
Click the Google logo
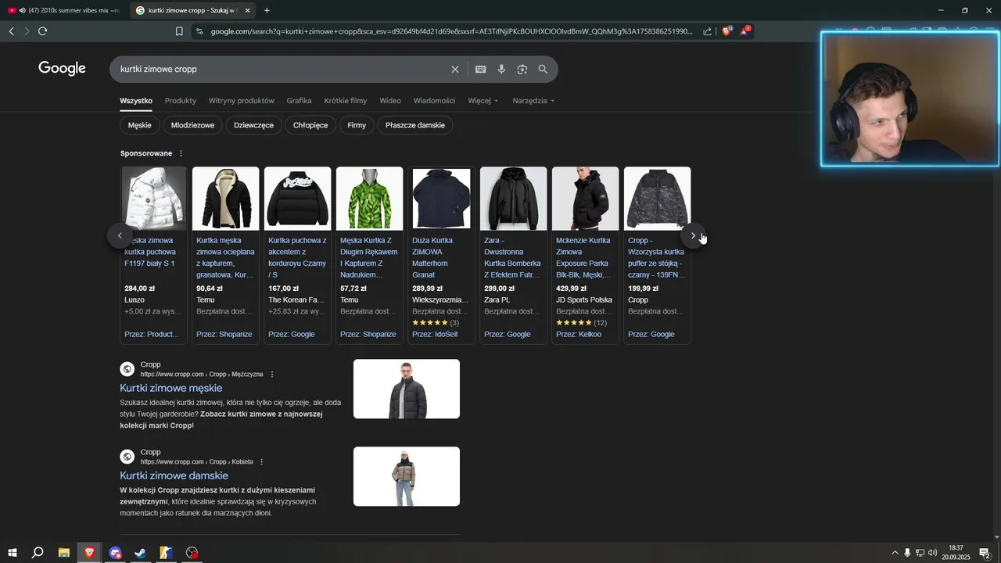click(62, 69)
